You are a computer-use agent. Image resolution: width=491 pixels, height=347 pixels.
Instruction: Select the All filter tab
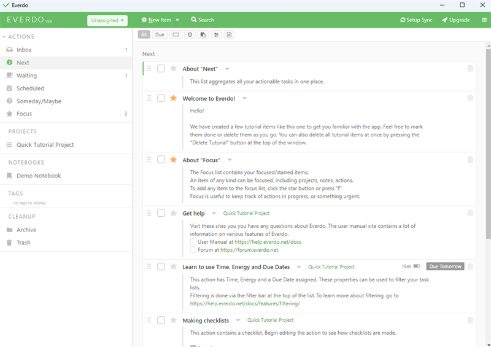[144, 34]
